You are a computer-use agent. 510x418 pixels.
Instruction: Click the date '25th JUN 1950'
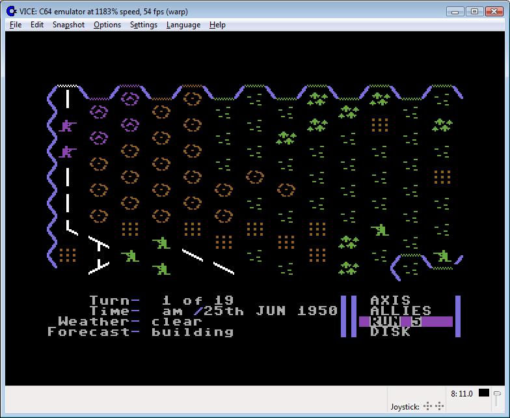(x=271, y=311)
